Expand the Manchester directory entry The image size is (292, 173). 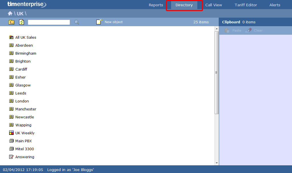(x=25, y=109)
